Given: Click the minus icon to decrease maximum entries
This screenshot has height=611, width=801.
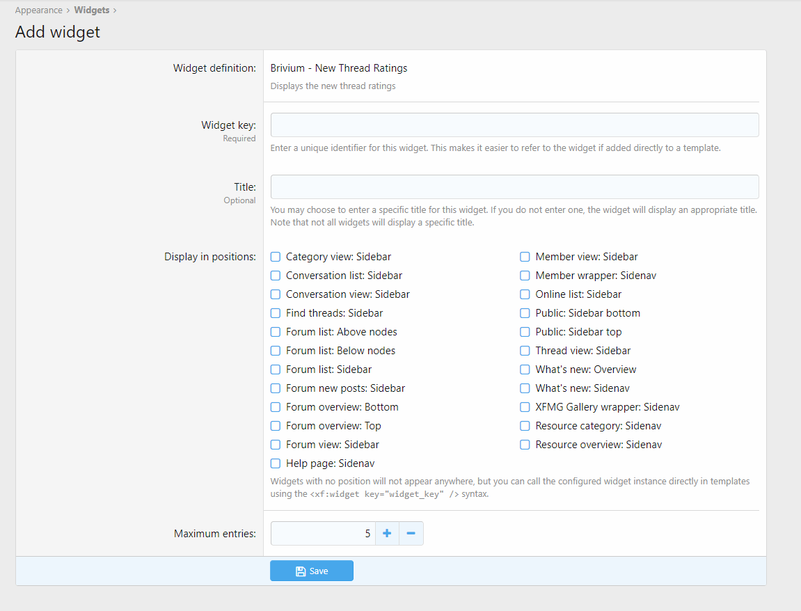Looking at the screenshot, I should [x=411, y=534].
